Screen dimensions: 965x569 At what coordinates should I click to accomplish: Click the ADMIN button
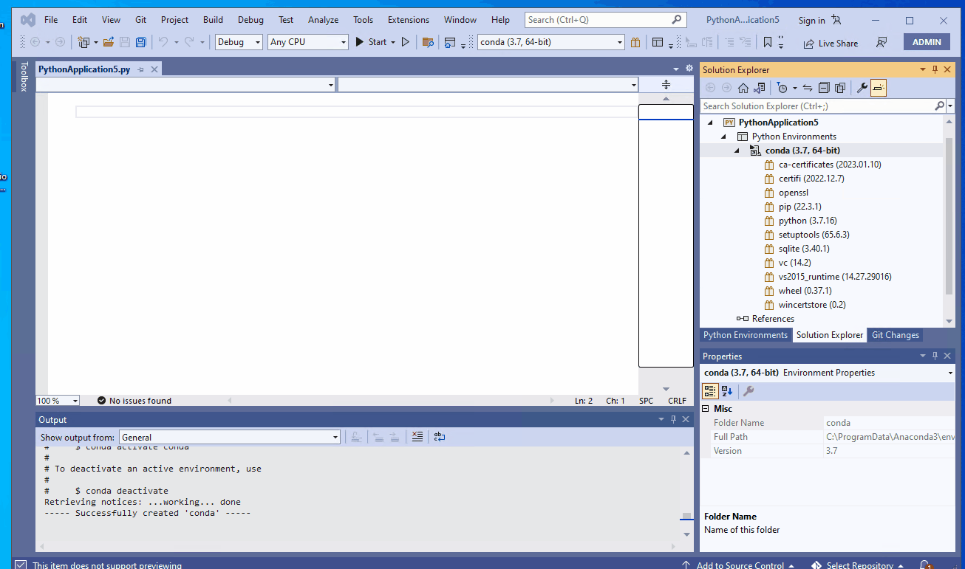tap(927, 42)
